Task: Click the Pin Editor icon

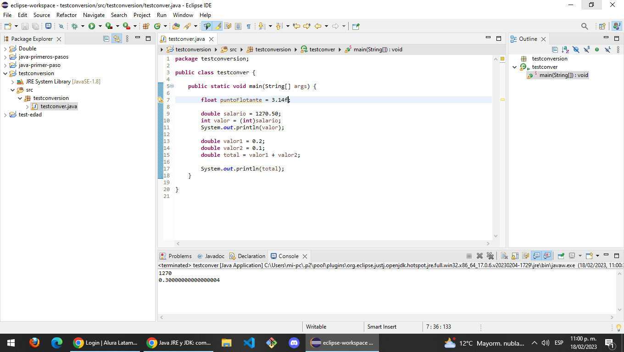Action: click(x=356, y=26)
